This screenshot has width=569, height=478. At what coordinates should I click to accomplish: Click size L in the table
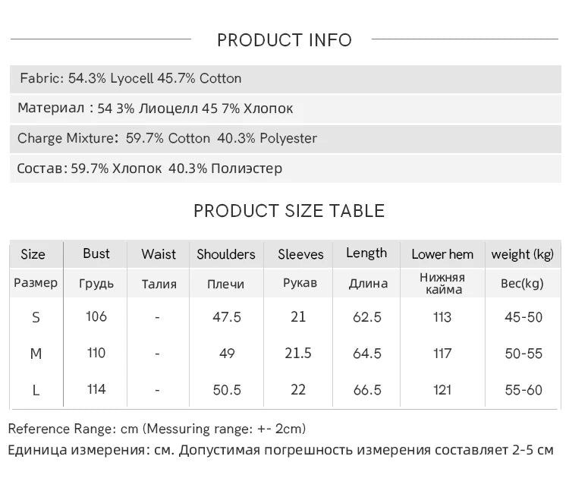(36, 391)
